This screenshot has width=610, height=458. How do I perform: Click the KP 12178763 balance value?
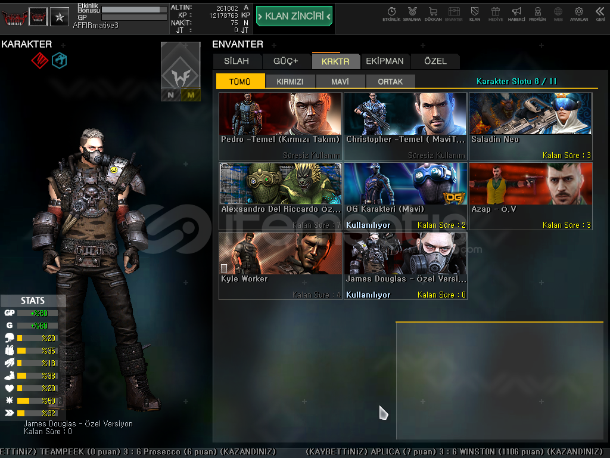coord(223,16)
